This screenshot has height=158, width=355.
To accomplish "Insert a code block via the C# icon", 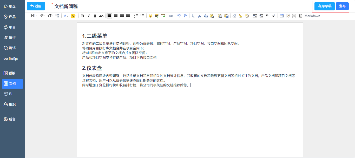I will 288,16.
